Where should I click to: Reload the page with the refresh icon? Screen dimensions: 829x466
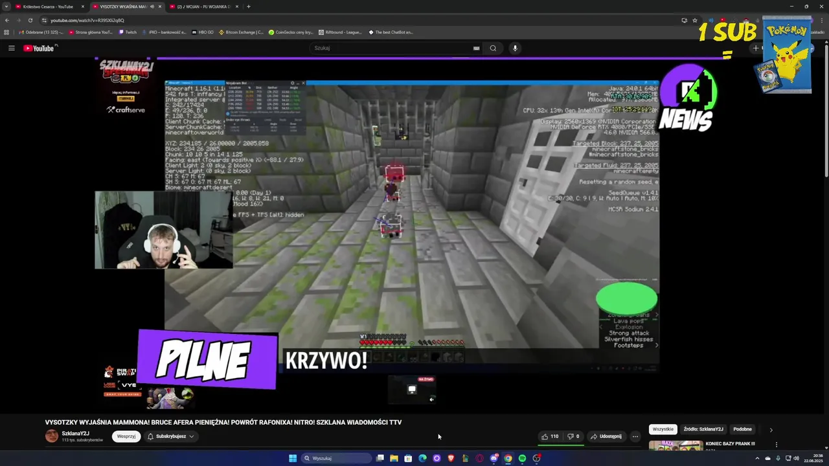[x=30, y=20]
